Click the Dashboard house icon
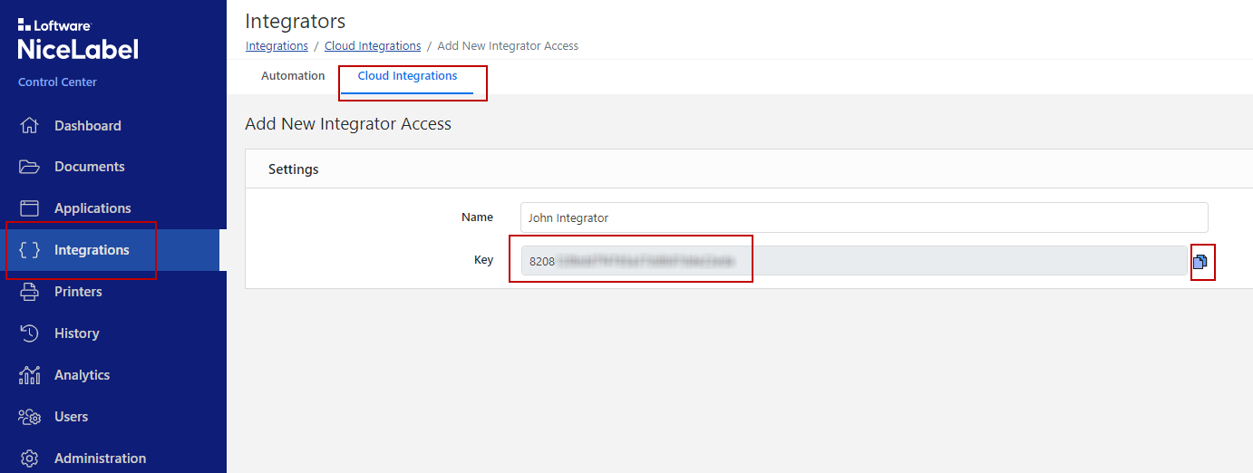The width and height of the screenshot is (1253, 473). tap(30, 126)
